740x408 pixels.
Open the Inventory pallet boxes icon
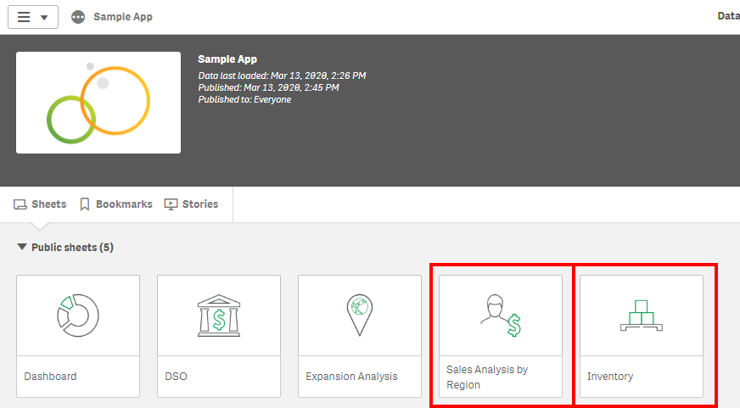(642, 316)
